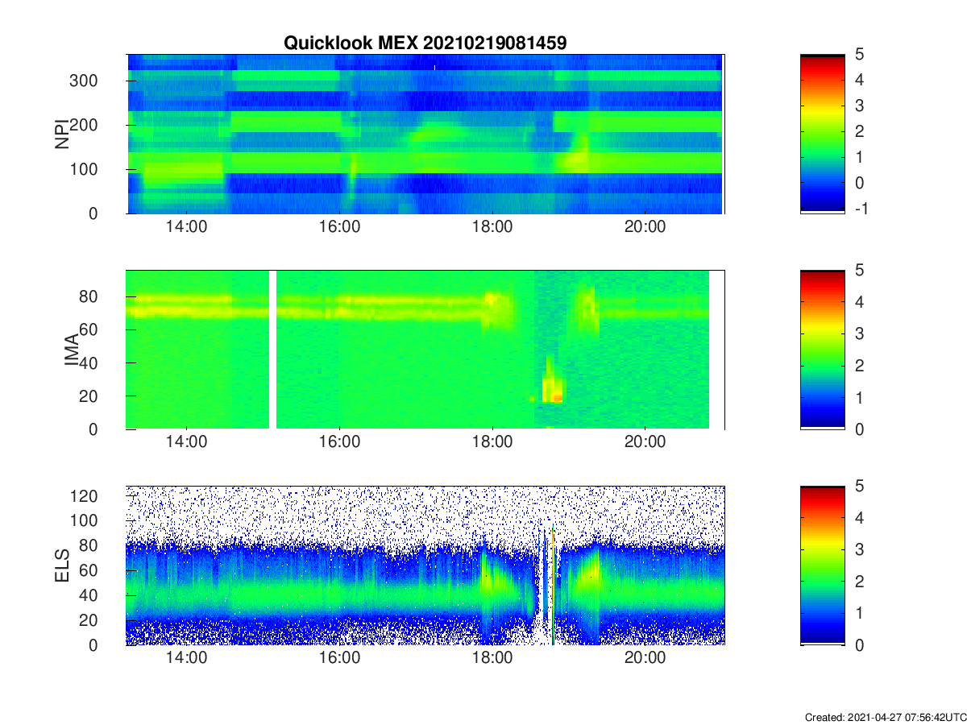
Task: Click the 20:00 tick under IMA panel
Action: pos(645,443)
